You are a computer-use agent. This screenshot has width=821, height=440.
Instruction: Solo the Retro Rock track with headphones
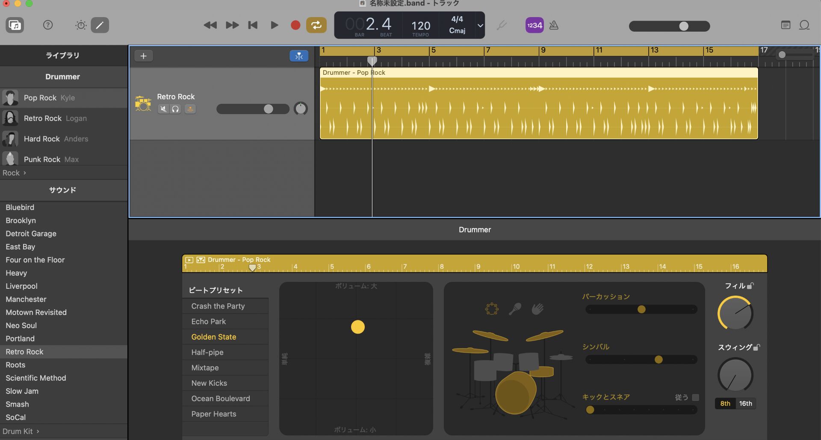pos(175,109)
